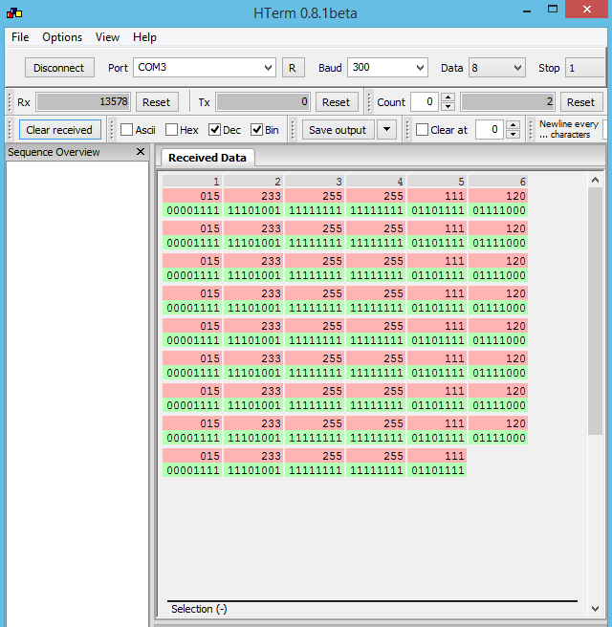Expand the Port COM3 dropdown
This screenshot has height=627, width=612.
pos(268,68)
